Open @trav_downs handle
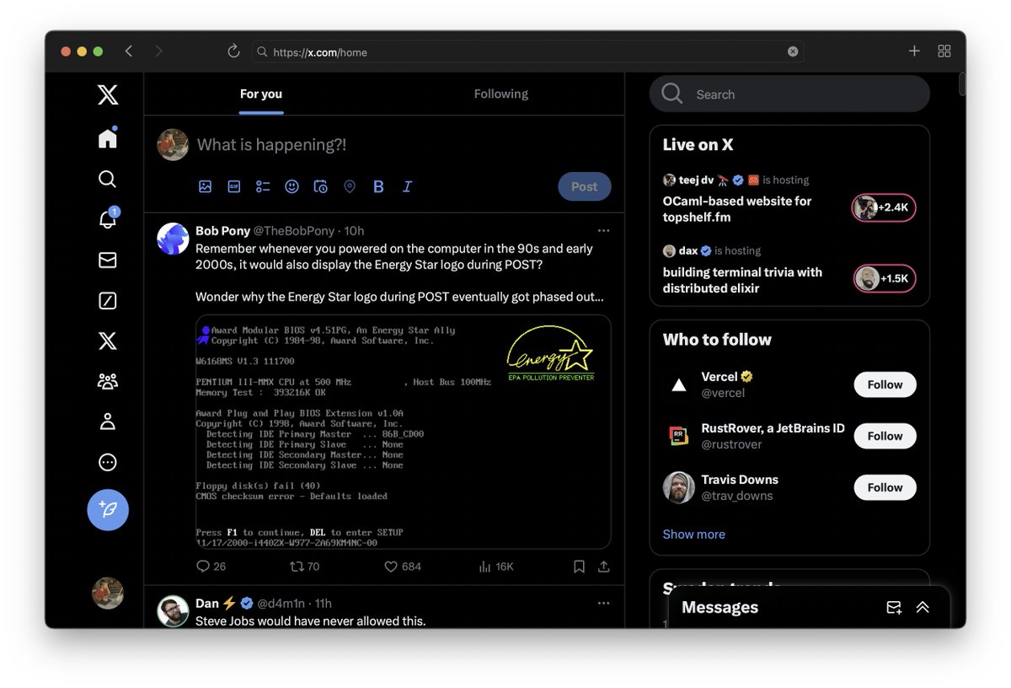 point(737,496)
